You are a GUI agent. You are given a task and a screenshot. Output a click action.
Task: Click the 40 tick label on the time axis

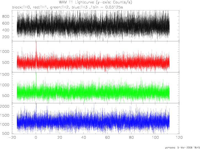[84, 137]
